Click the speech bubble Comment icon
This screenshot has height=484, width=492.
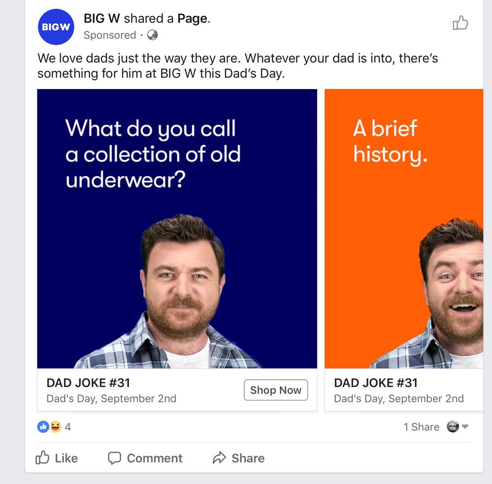[114, 458]
